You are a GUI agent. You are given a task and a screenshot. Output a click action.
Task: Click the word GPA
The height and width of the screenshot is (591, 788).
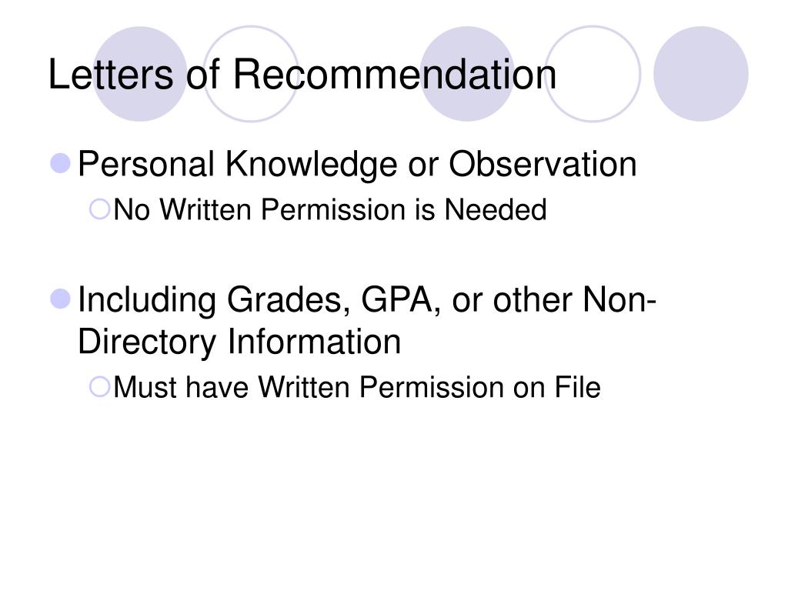pos(397,300)
